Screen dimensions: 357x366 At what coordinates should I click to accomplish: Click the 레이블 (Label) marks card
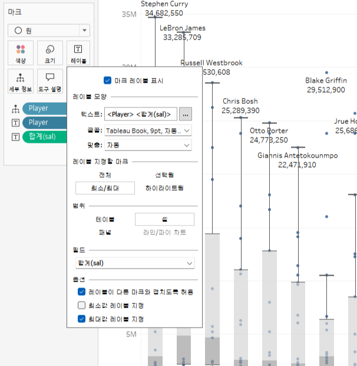tap(78, 53)
